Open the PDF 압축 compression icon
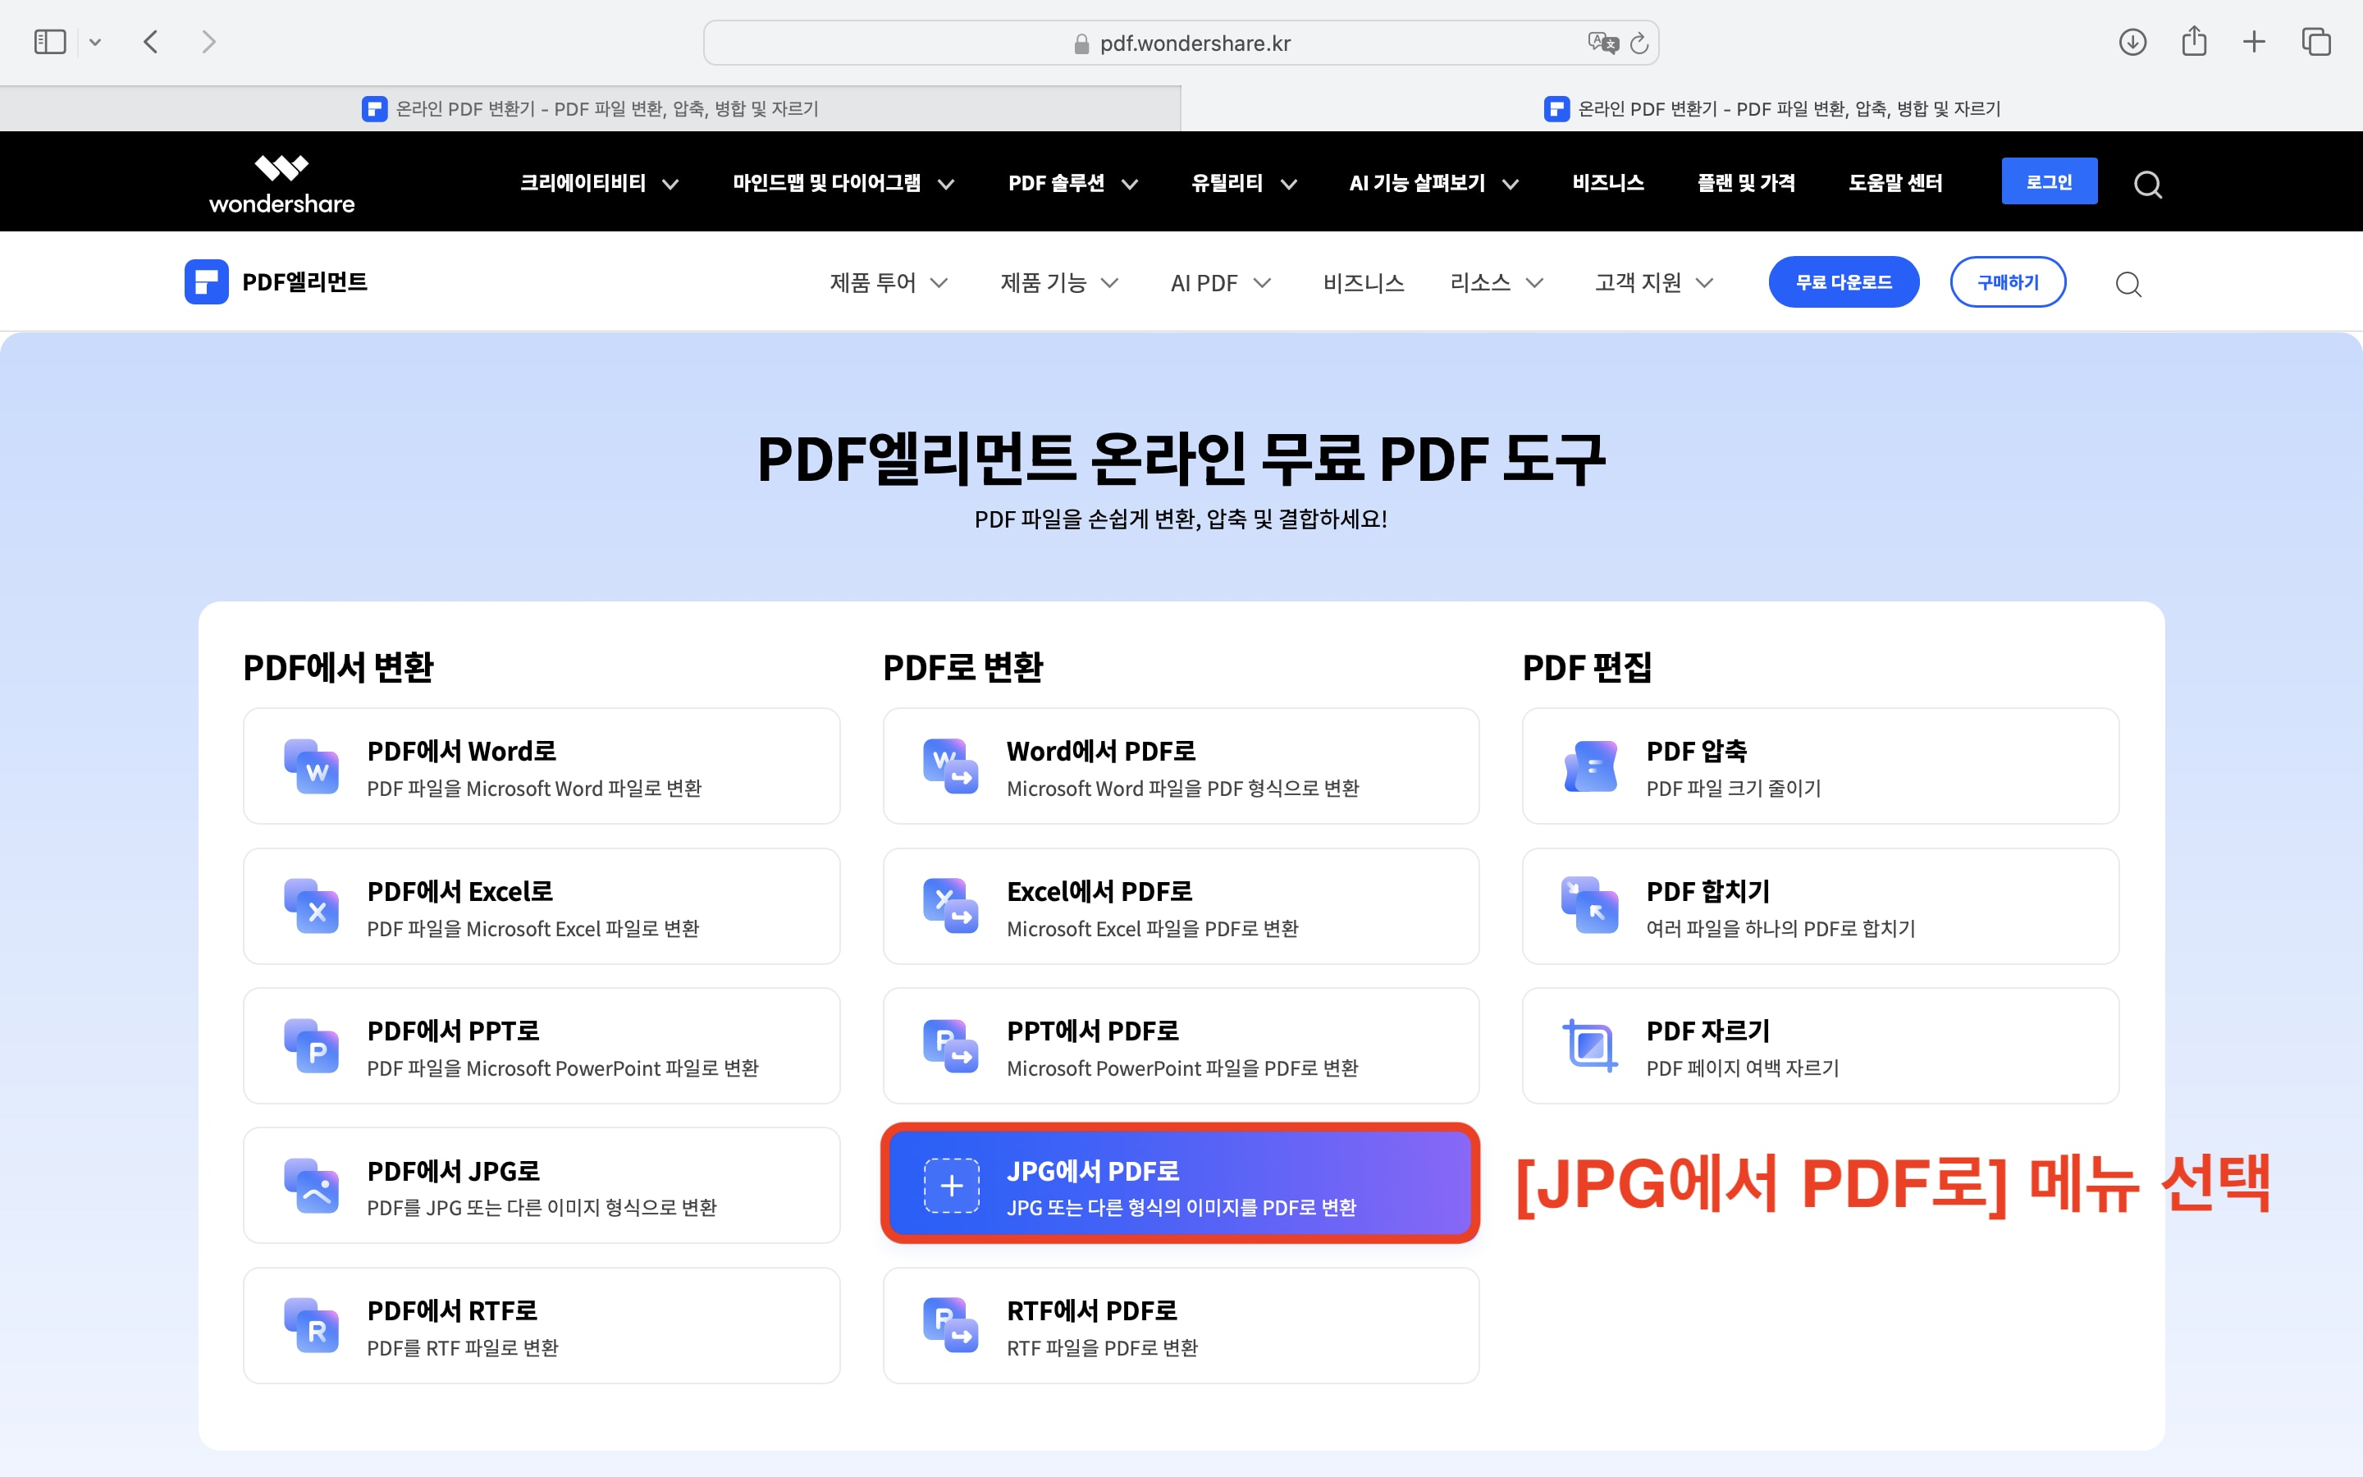Image resolution: width=2363 pixels, height=1477 pixels. (x=1592, y=767)
